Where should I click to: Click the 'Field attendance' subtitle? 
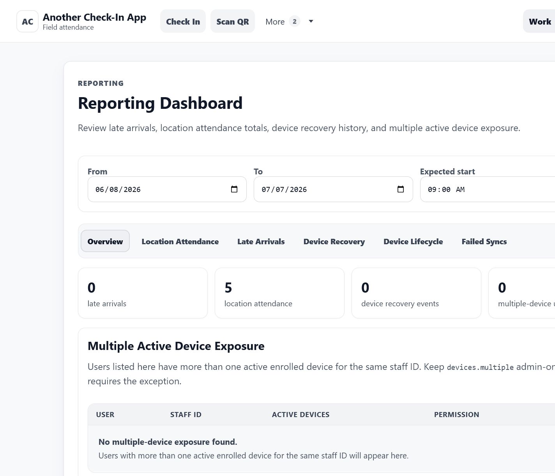tap(68, 27)
